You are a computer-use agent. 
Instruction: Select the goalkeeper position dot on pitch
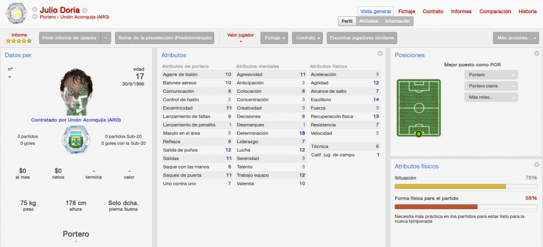[x=418, y=134]
